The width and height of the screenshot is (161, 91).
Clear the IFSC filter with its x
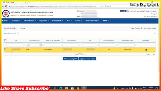(x=98, y=45)
